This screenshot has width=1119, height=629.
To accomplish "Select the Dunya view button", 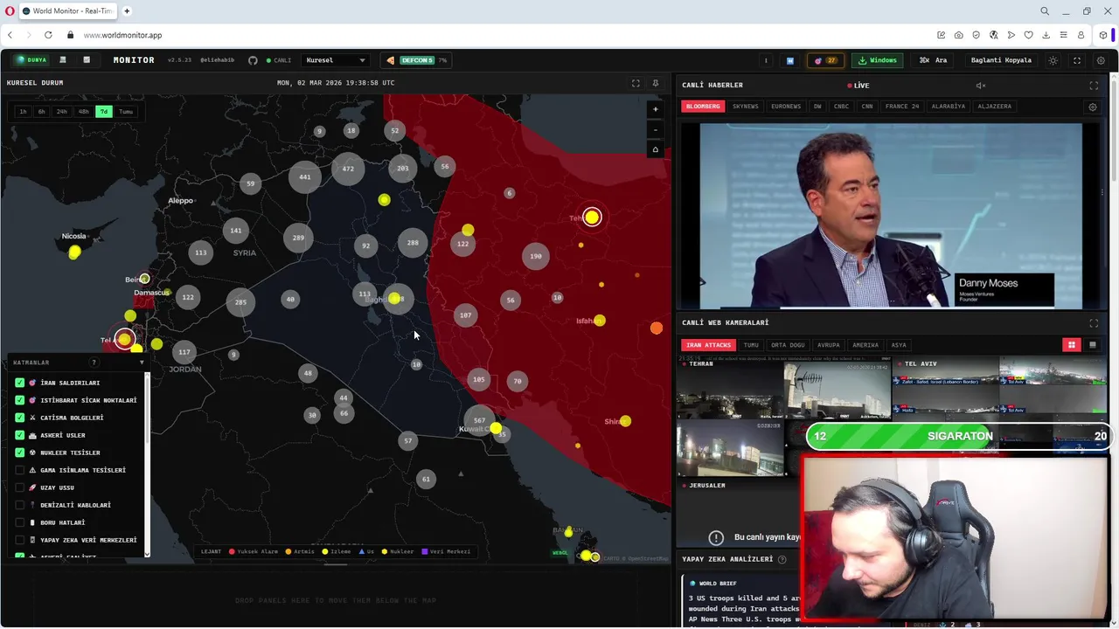I will point(31,60).
